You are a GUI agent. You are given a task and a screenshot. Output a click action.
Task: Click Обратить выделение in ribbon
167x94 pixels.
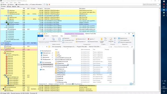[125, 42]
